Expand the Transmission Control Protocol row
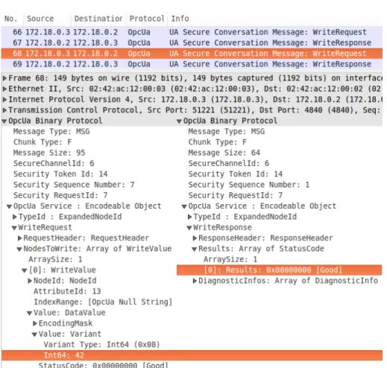This screenshot has height=368, width=387. tap(4, 110)
